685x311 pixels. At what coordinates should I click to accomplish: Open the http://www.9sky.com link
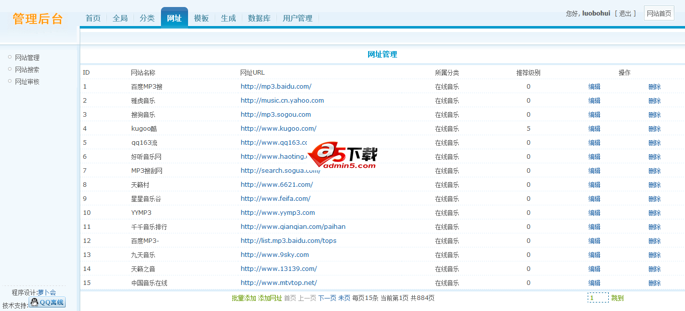point(275,255)
